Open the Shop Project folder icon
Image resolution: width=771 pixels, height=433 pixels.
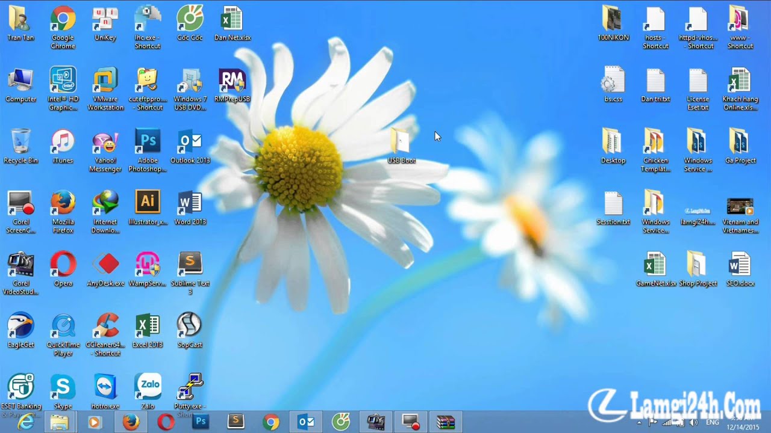point(698,269)
